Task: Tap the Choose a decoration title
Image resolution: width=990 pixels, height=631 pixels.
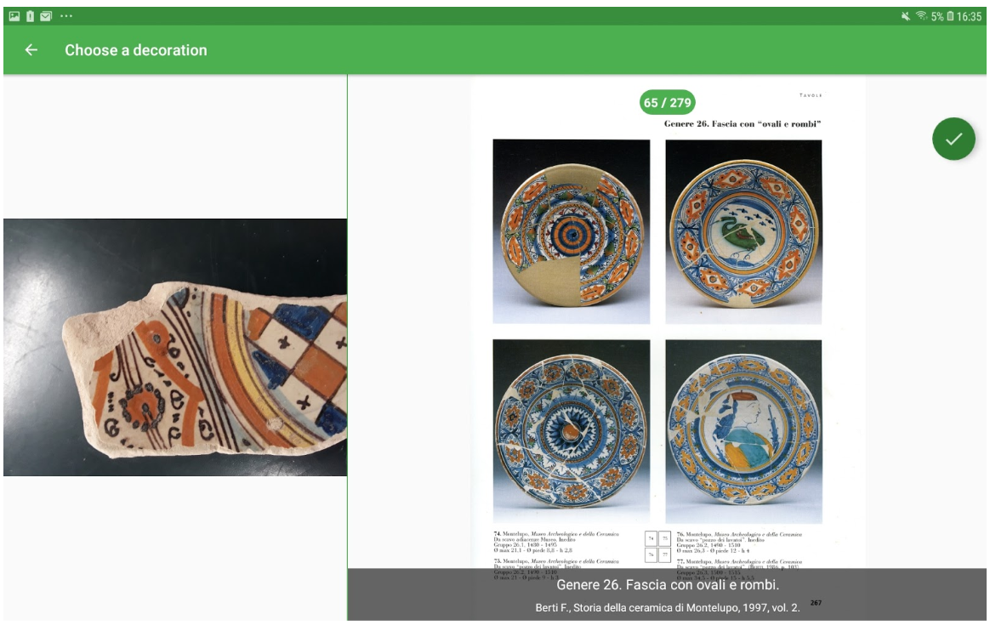Action: click(136, 50)
